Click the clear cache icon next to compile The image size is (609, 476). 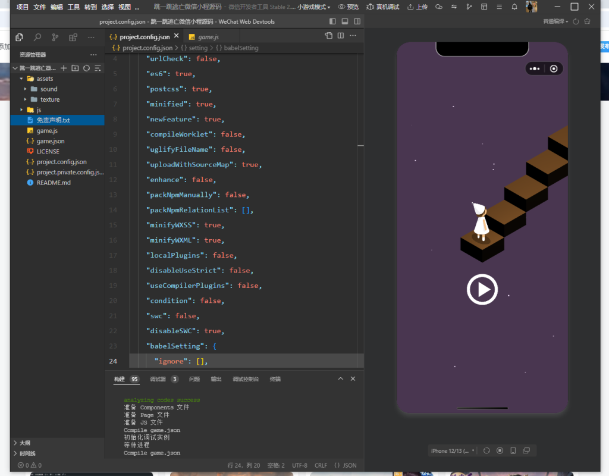(x=587, y=21)
